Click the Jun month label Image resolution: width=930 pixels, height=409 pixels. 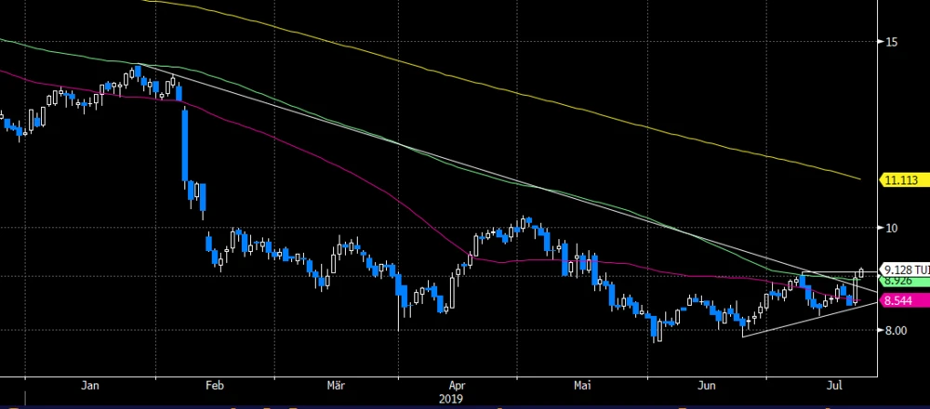[707, 384]
